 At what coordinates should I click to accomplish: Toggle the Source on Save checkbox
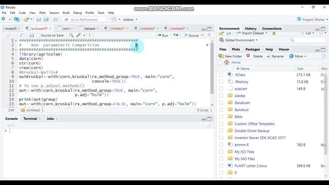(38, 35)
